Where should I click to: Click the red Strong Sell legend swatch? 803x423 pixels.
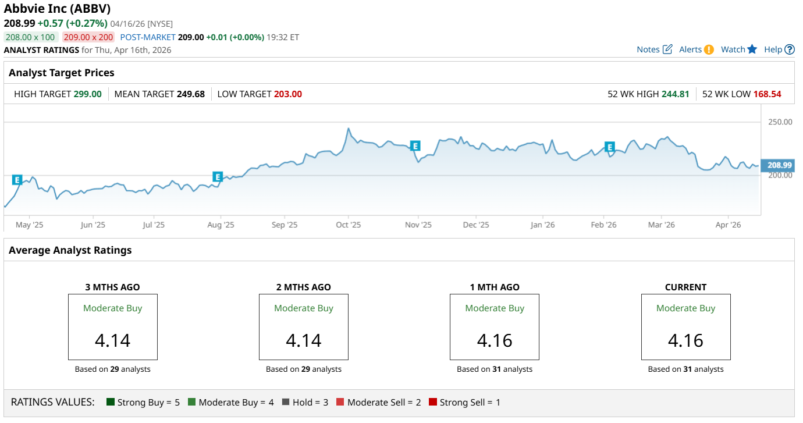433,402
